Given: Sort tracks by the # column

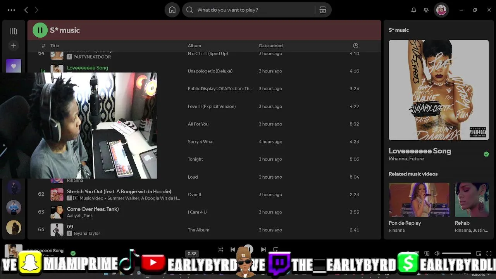Looking at the screenshot, I should pyautogui.click(x=43, y=46).
